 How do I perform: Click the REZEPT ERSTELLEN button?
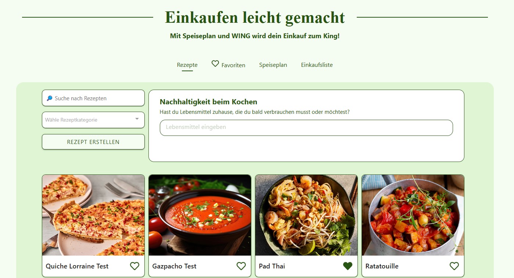tap(93, 142)
